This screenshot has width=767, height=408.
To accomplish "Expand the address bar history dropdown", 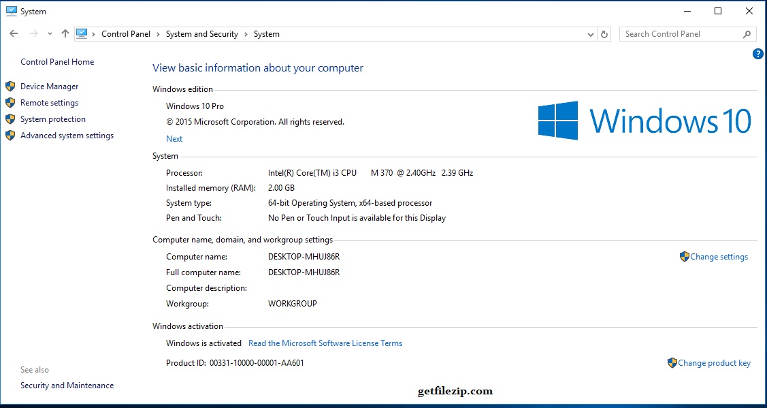I will [591, 34].
